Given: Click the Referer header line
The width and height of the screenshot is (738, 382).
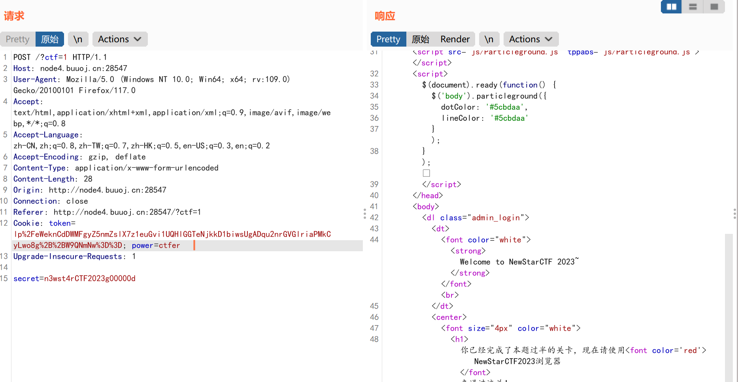Looking at the screenshot, I should click(107, 212).
